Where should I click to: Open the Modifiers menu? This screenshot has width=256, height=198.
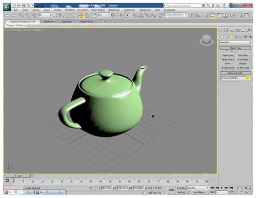tap(70, 10)
